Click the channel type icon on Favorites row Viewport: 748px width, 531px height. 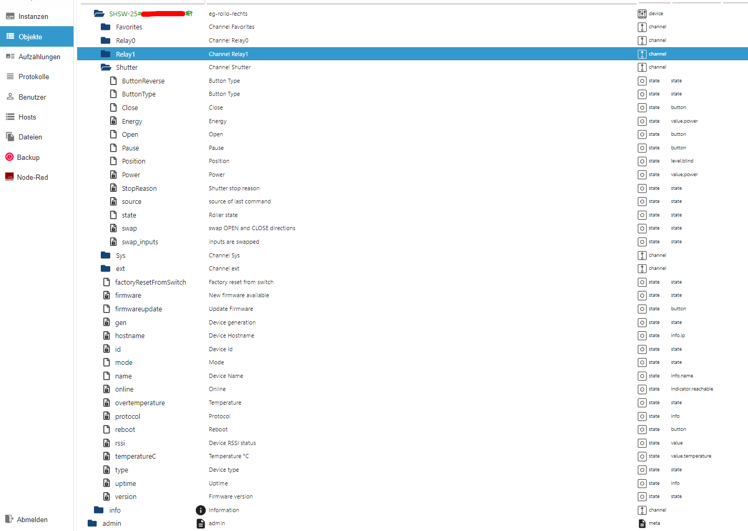[x=642, y=27]
